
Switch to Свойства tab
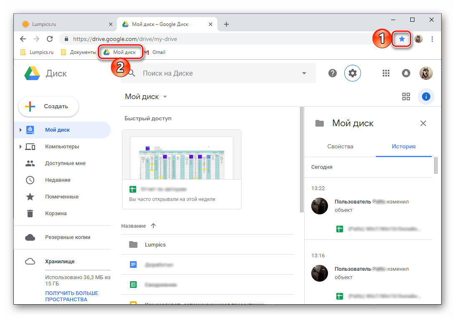pos(340,147)
